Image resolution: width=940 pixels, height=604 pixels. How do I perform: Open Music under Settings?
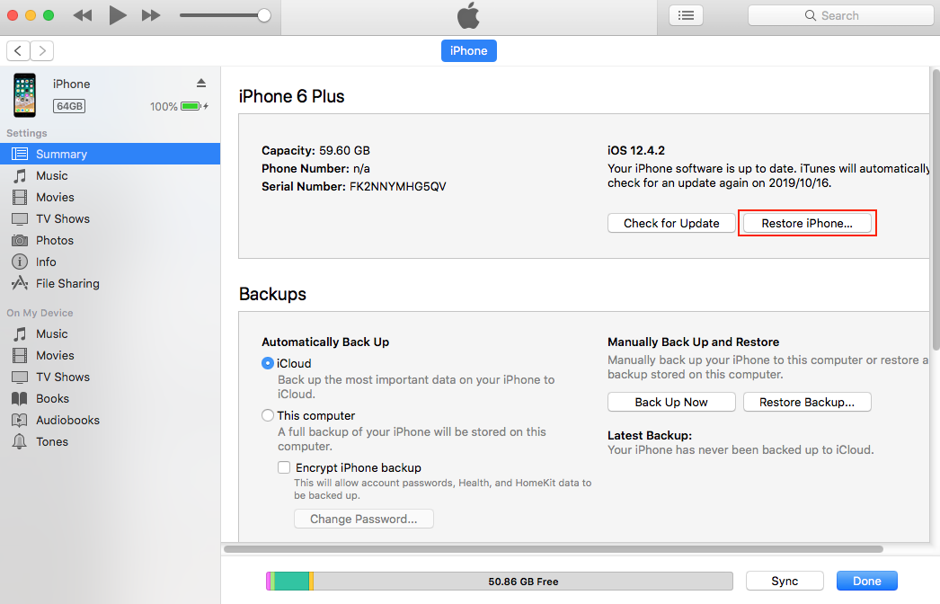click(111, 176)
